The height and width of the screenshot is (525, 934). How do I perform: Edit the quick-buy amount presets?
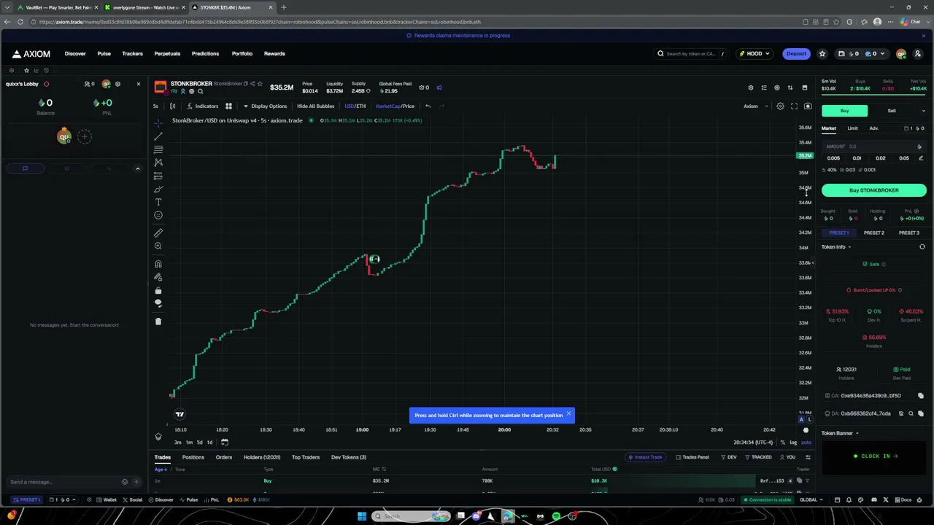tap(921, 158)
